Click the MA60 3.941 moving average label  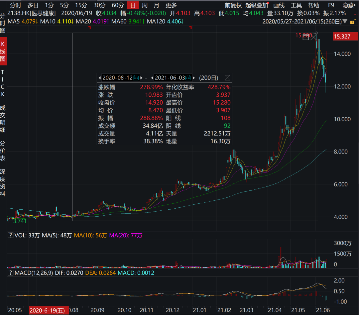[x=128, y=22]
